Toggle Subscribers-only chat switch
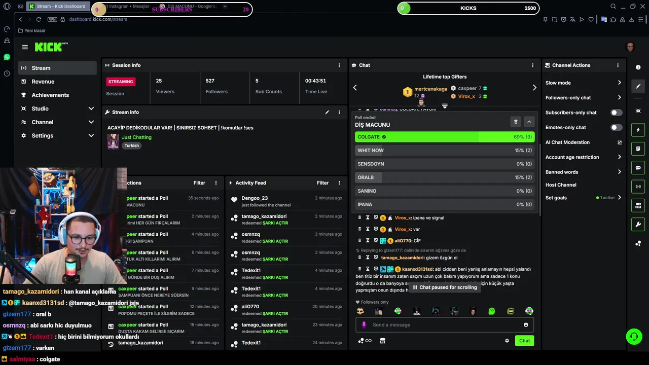 point(616,113)
